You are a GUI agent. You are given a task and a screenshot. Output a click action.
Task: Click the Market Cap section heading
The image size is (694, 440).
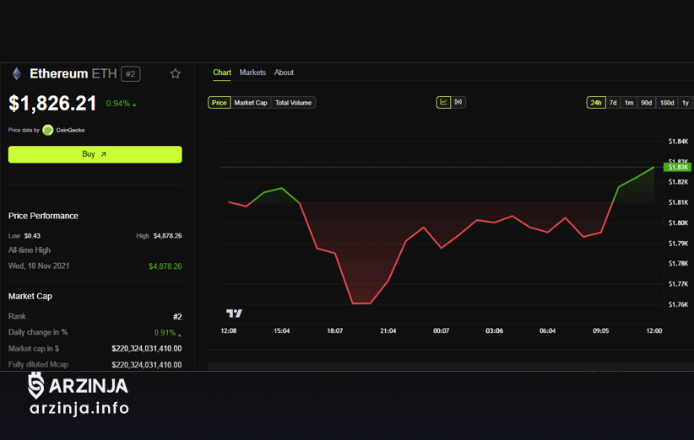point(30,297)
